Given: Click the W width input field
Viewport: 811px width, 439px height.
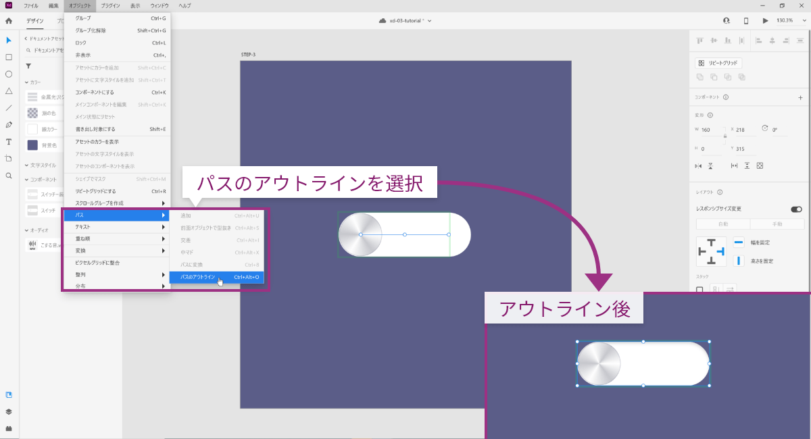Looking at the screenshot, I should pos(711,130).
